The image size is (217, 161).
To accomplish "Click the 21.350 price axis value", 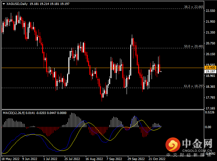I will point(210,33).
